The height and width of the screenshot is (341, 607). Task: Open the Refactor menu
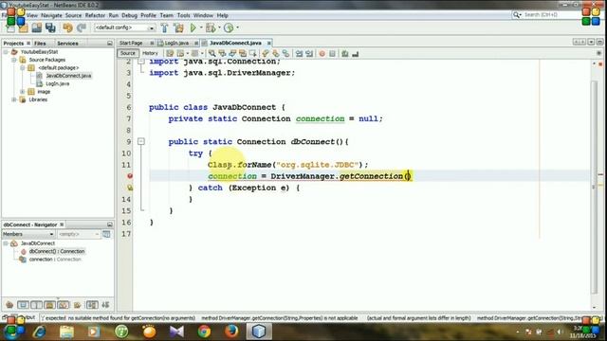click(x=95, y=15)
